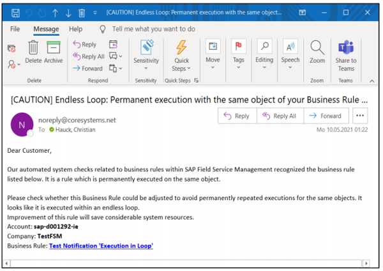Open the More respond actions dropdown
Viewport: 383px width, 271px height.
coord(116,68)
